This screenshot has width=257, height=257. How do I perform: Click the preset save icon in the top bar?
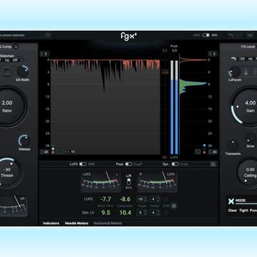point(48,35)
